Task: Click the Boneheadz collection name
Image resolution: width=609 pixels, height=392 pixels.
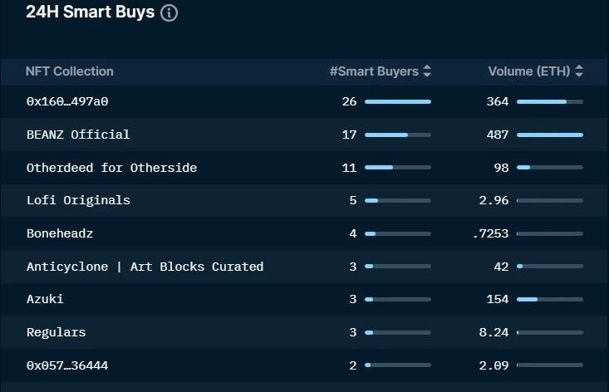Action: [x=60, y=233]
